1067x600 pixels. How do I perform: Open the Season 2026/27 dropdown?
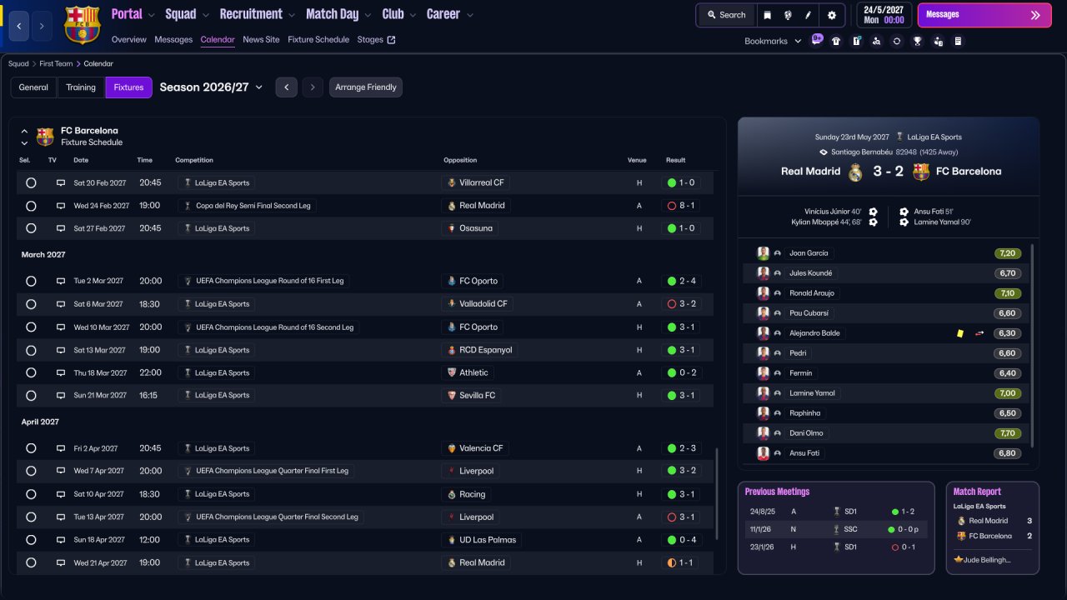pyautogui.click(x=211, y=87)
